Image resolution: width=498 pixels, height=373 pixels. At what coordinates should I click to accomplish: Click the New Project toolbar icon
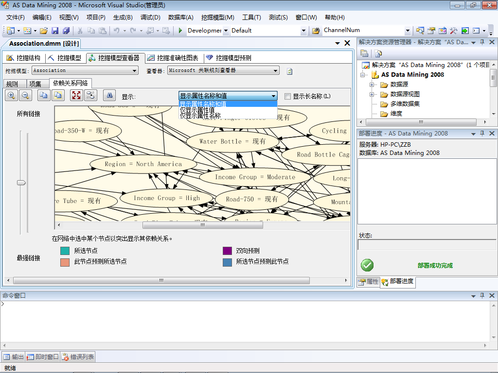tap(11, 31)
